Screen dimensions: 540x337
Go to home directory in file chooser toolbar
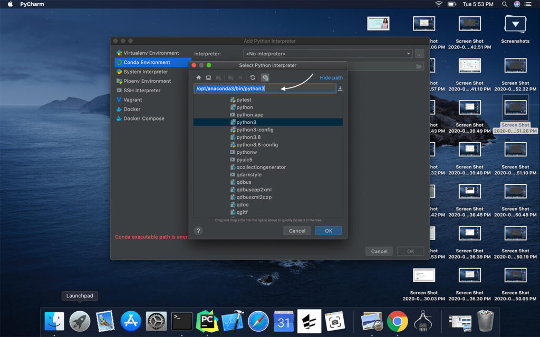point(199,78)
